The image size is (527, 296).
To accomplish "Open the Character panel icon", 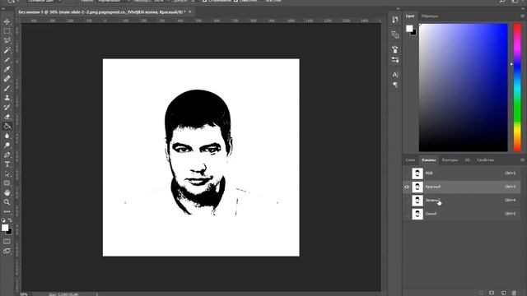I will tap(395, 75).
